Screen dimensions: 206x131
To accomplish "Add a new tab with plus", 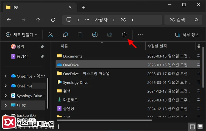I will coord(84,7).
